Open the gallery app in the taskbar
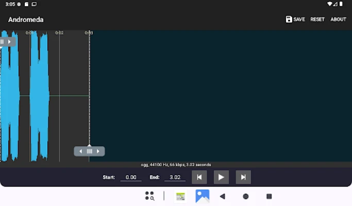Screen dimensions: 352x206 [x=202, y=196]
